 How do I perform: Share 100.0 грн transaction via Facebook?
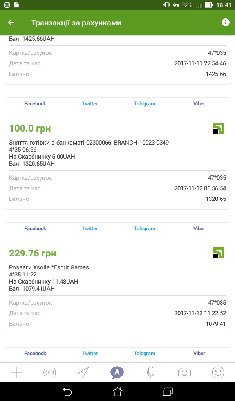coord(35,104)
